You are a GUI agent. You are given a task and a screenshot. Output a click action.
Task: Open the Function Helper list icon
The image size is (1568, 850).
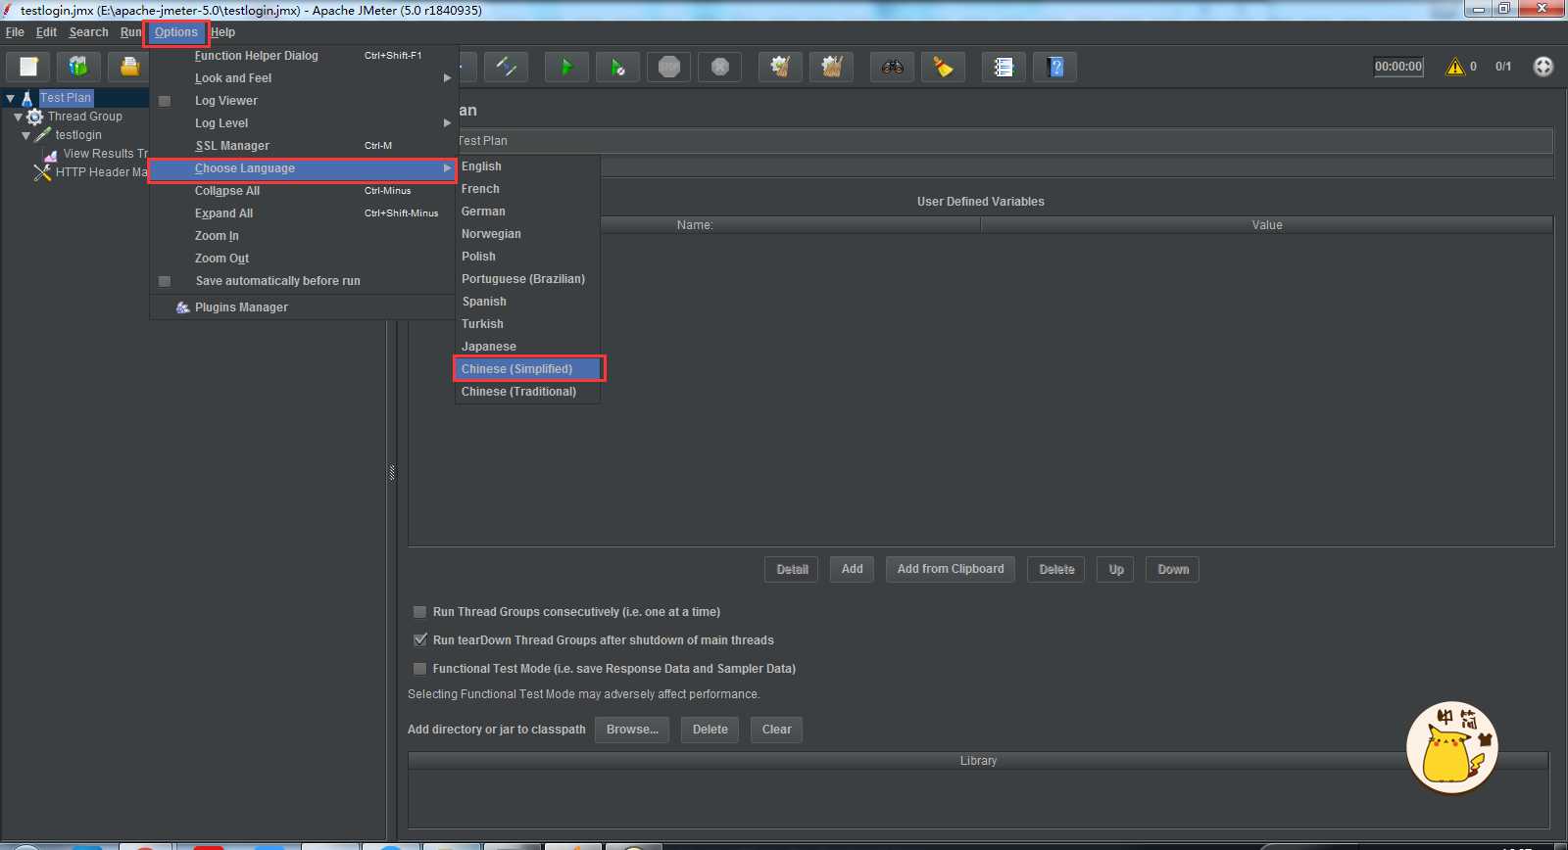tap(1004, 67)
